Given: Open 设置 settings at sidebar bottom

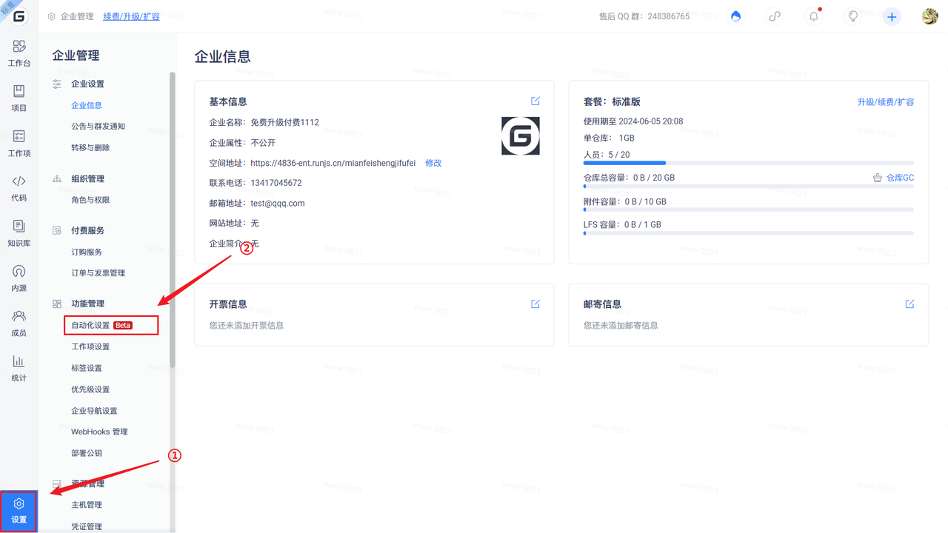Looking at the screenshot, I should tap(19, 512).
